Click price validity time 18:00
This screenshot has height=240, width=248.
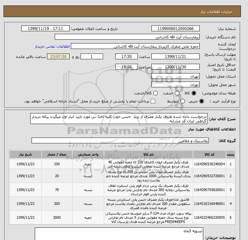(127, 67)
